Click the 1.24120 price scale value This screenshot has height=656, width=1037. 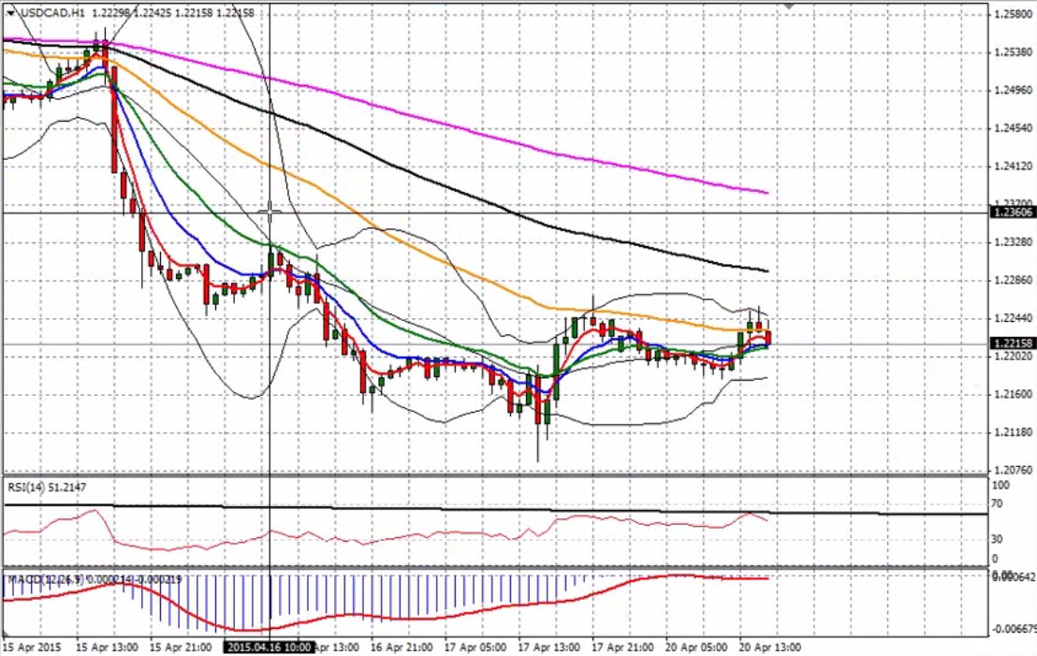[x=1014, y=166]
